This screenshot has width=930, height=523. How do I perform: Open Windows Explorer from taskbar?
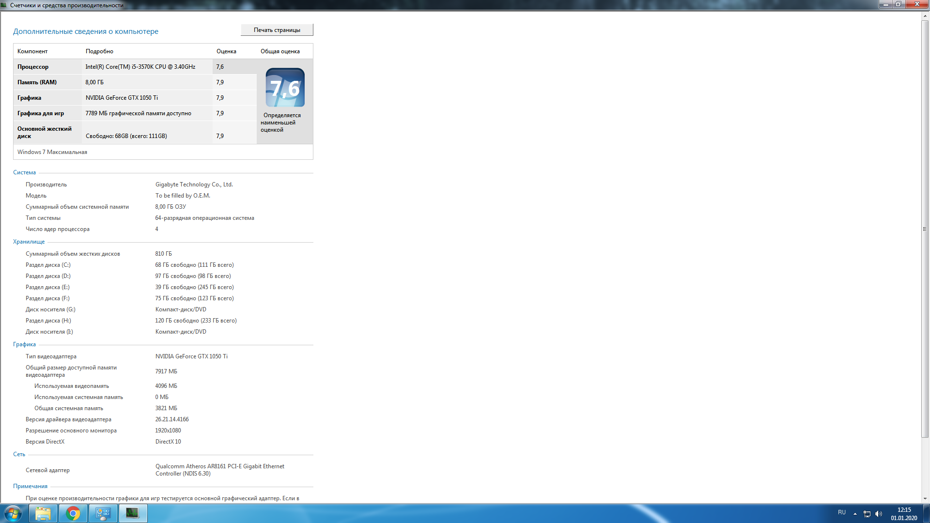point(43,513)
